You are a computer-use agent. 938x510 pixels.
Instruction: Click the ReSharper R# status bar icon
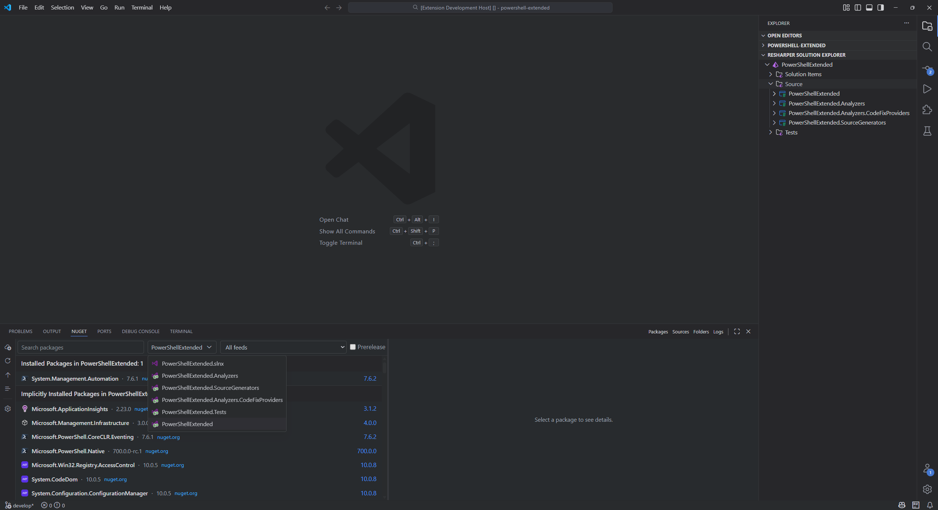pos(916,505)
